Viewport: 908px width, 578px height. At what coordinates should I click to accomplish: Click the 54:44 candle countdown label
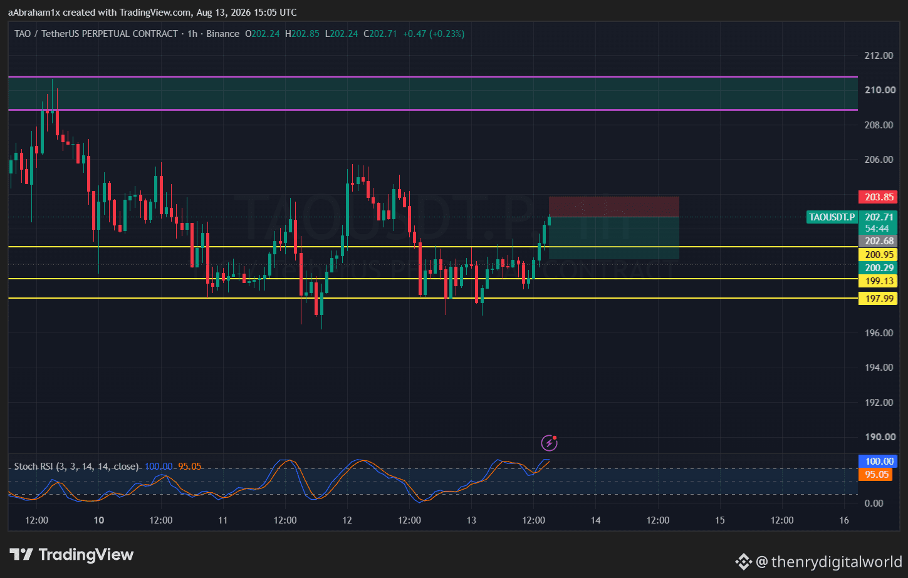877,229
